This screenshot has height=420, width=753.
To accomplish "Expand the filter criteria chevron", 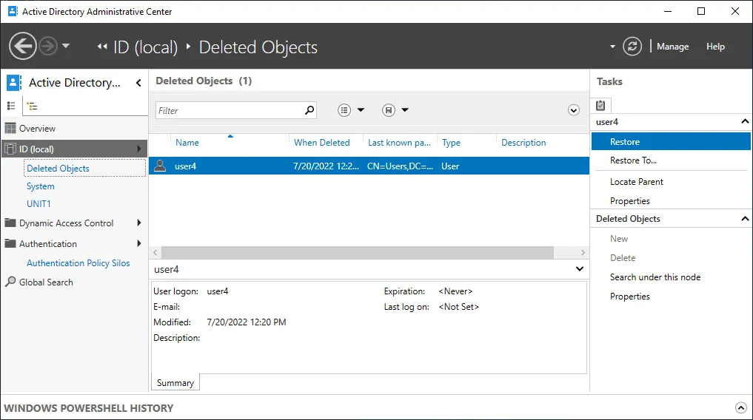I will 573,110.
